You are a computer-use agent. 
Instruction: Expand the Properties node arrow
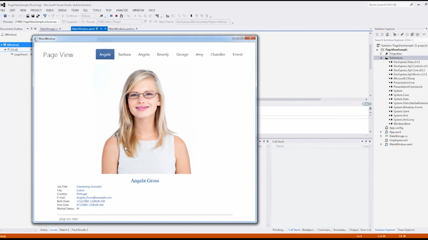381,54
